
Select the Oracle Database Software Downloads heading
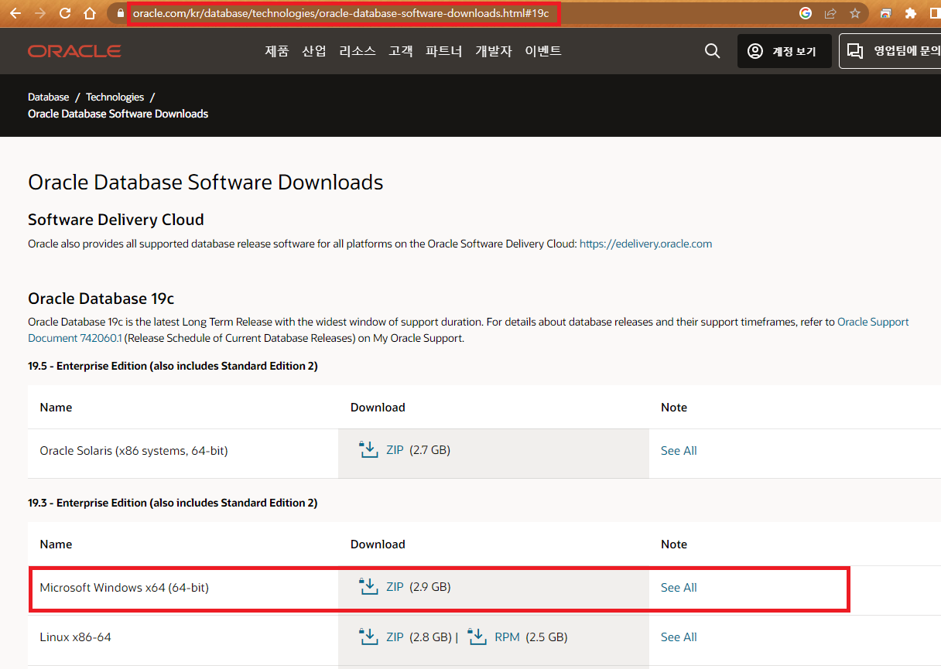tap(206, 183)
